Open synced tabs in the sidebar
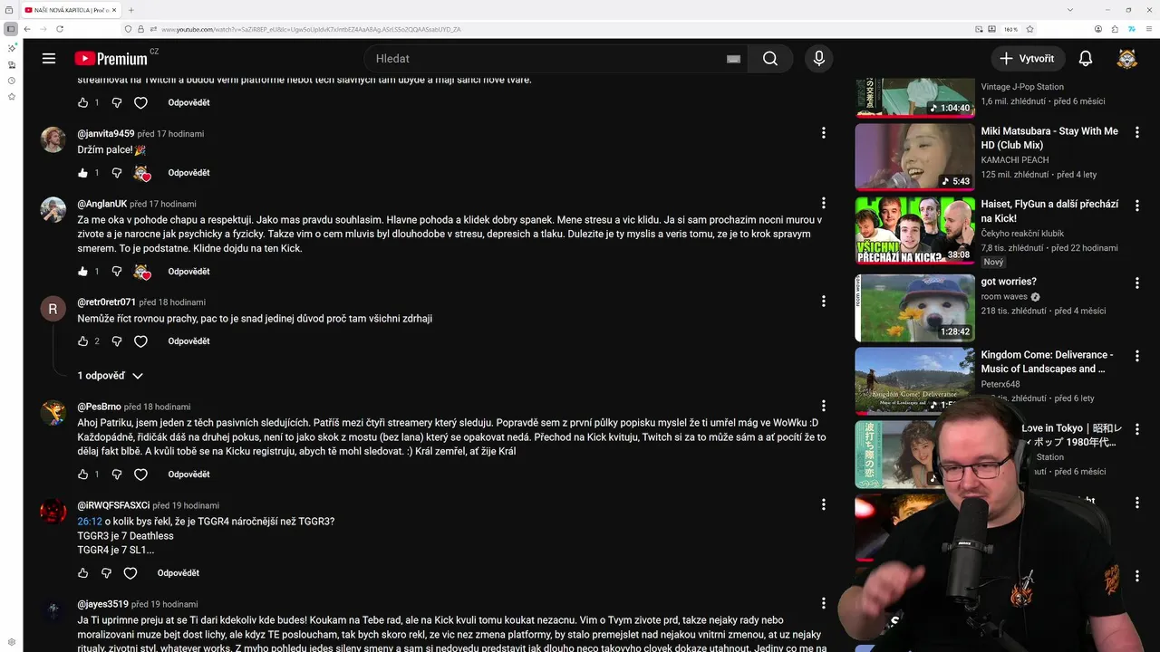Viewport: 1160px width, 652px height. click(12, 65)
